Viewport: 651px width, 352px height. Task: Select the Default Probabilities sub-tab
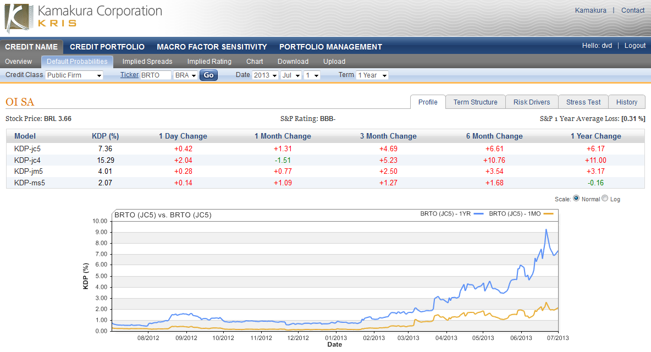[77, 62]
